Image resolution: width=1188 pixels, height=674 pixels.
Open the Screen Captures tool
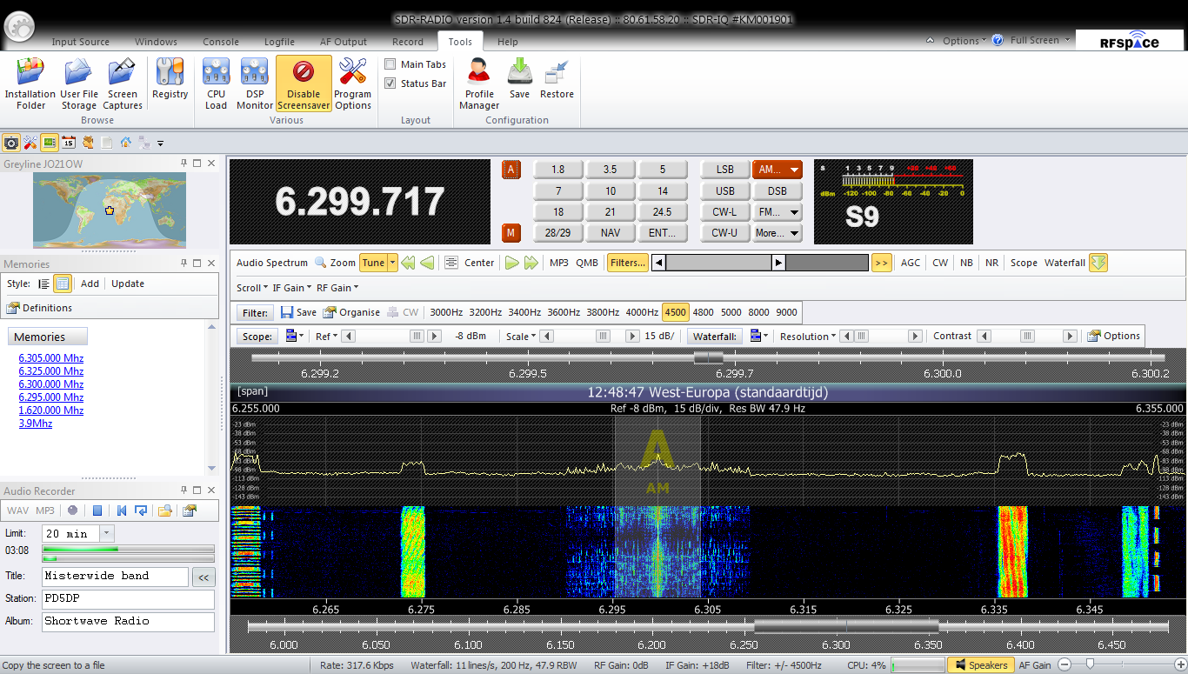pos(123,83)
